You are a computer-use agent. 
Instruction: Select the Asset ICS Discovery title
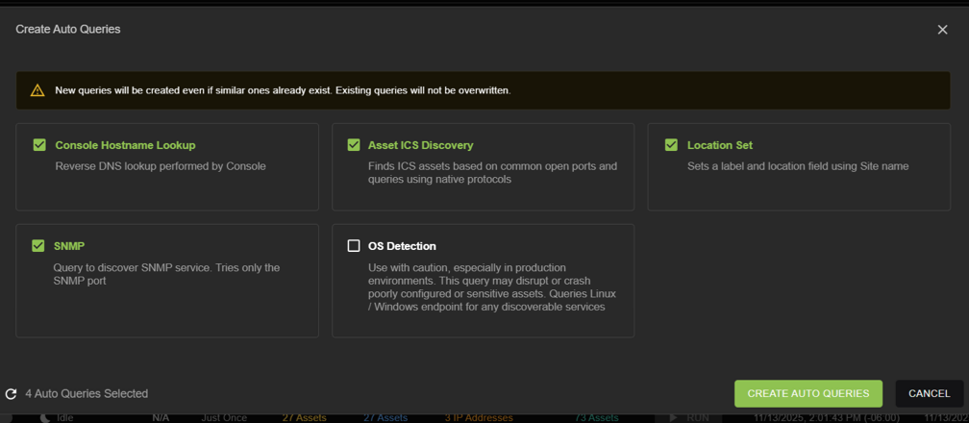tap(421, 145)
